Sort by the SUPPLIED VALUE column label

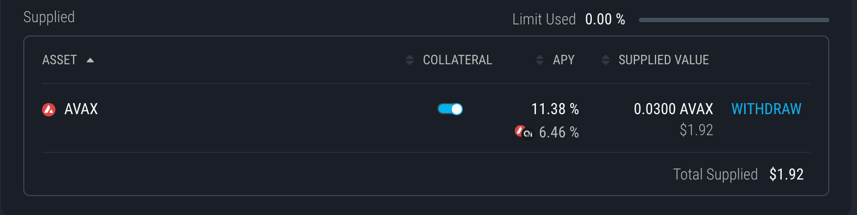[x=664, y=60]
